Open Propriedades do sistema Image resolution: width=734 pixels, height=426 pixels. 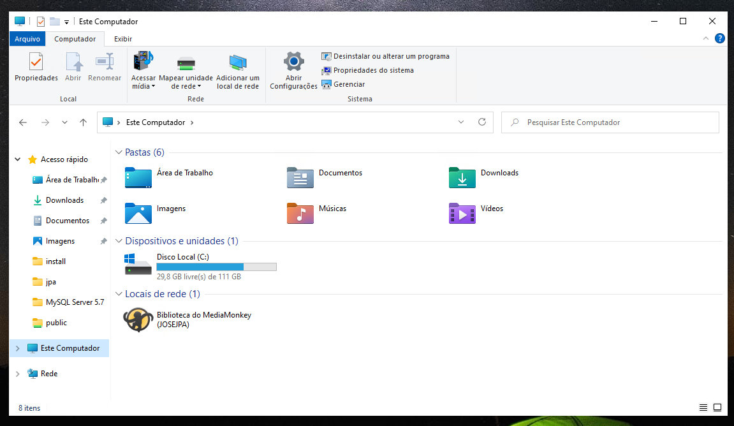click(367, 70)
